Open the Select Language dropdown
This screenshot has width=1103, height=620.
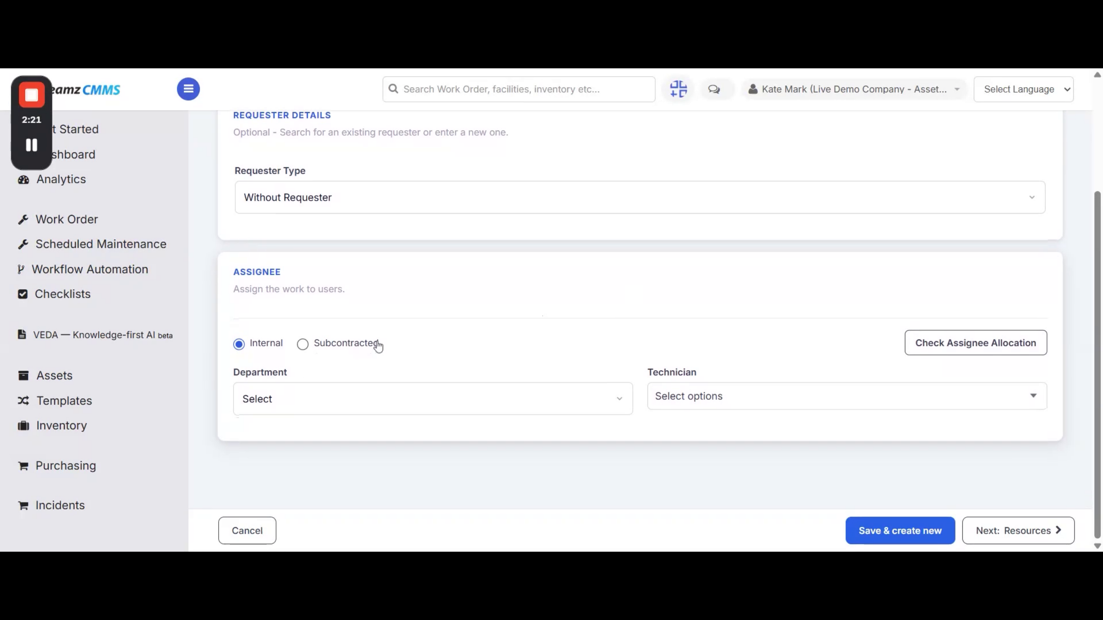pyautogui.click(x=1023, y=89)
